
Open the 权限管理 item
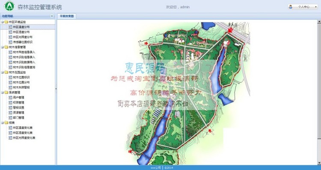18,102
